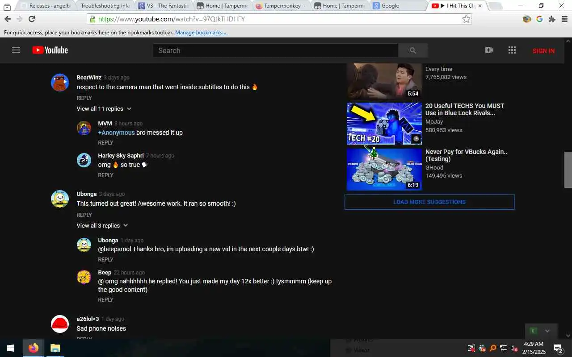Bookmark this page with star icon

466,19
